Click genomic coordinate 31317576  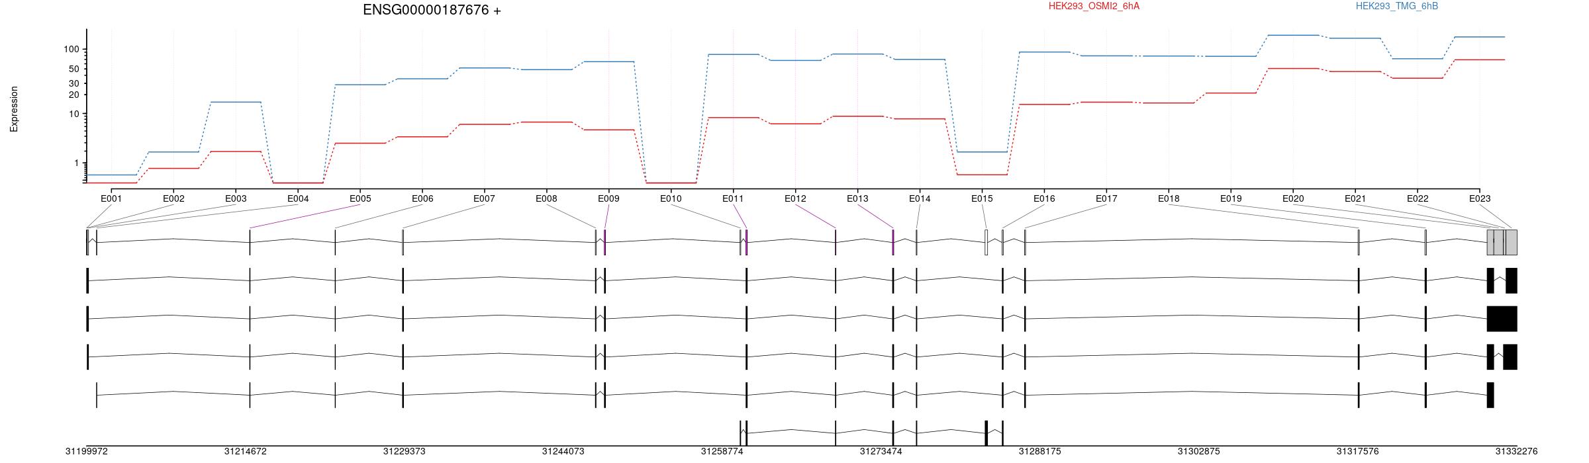tap(1358, 452)
